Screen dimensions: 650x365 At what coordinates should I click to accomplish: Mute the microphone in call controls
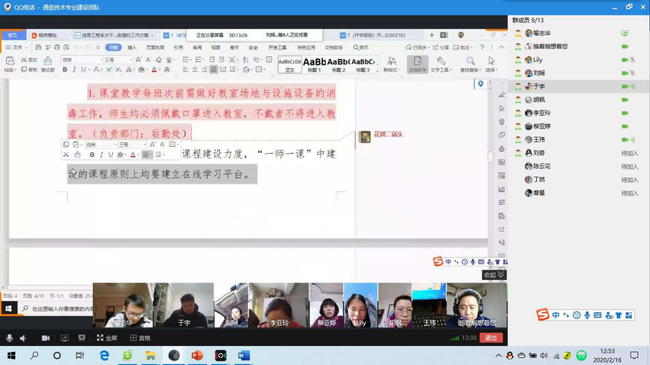(x=9, y=338)
